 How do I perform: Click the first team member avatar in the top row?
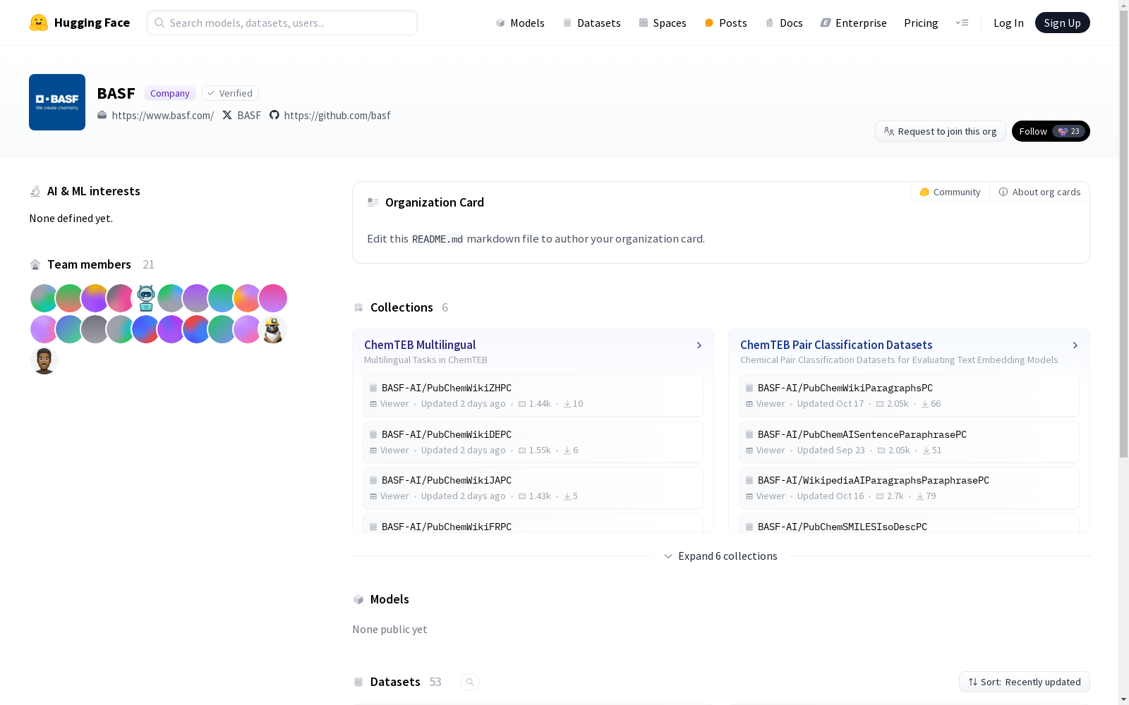[x=44, y=298]
